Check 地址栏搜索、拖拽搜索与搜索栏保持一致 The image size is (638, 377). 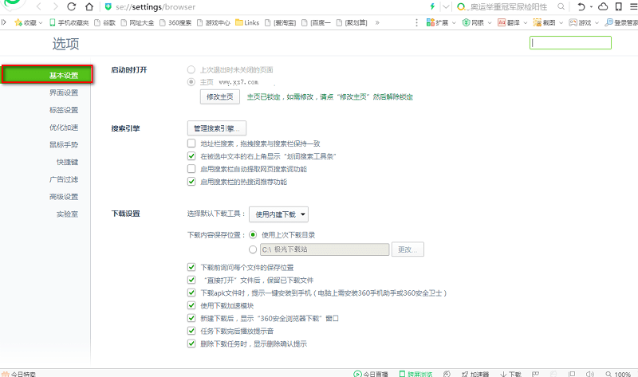point(191,143)
